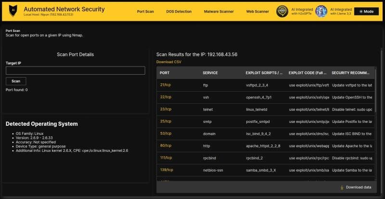Click the 111/tcp port cell
The width and height of the screenshot is (385, 199).
166,158
